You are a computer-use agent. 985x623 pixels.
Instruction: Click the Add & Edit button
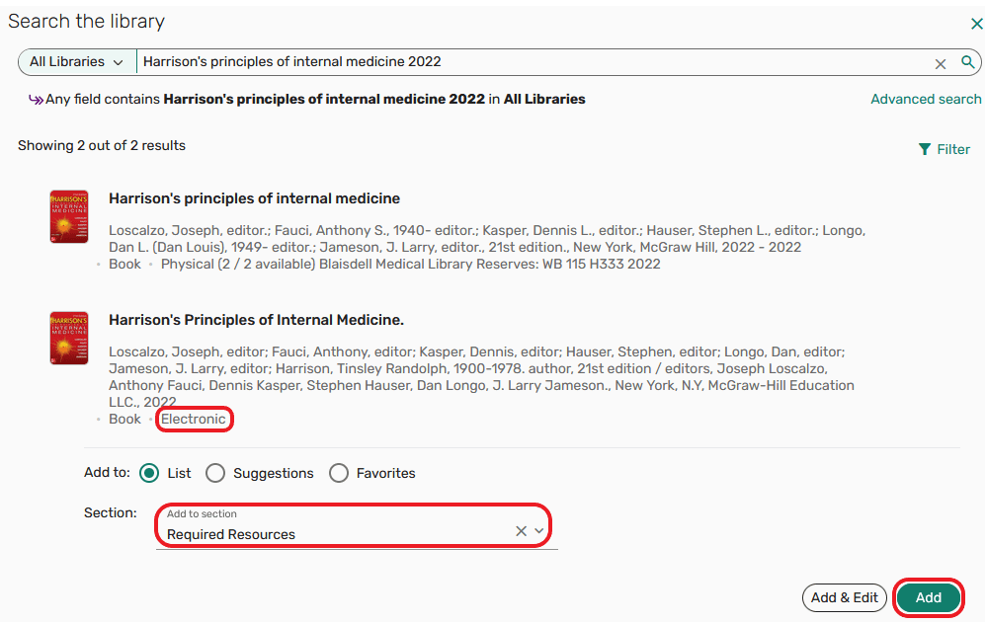tap(844, 597)
